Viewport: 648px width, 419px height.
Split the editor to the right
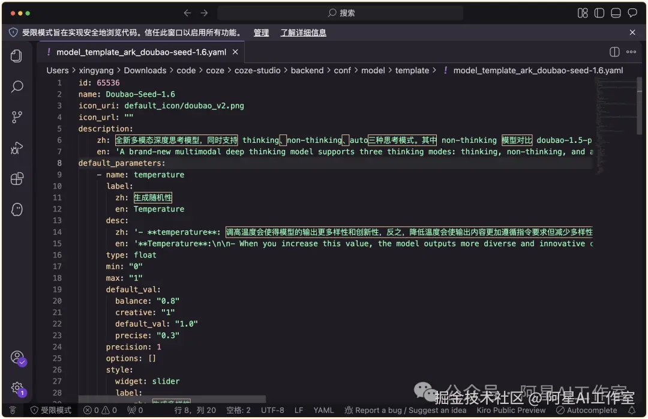point(614,52)
